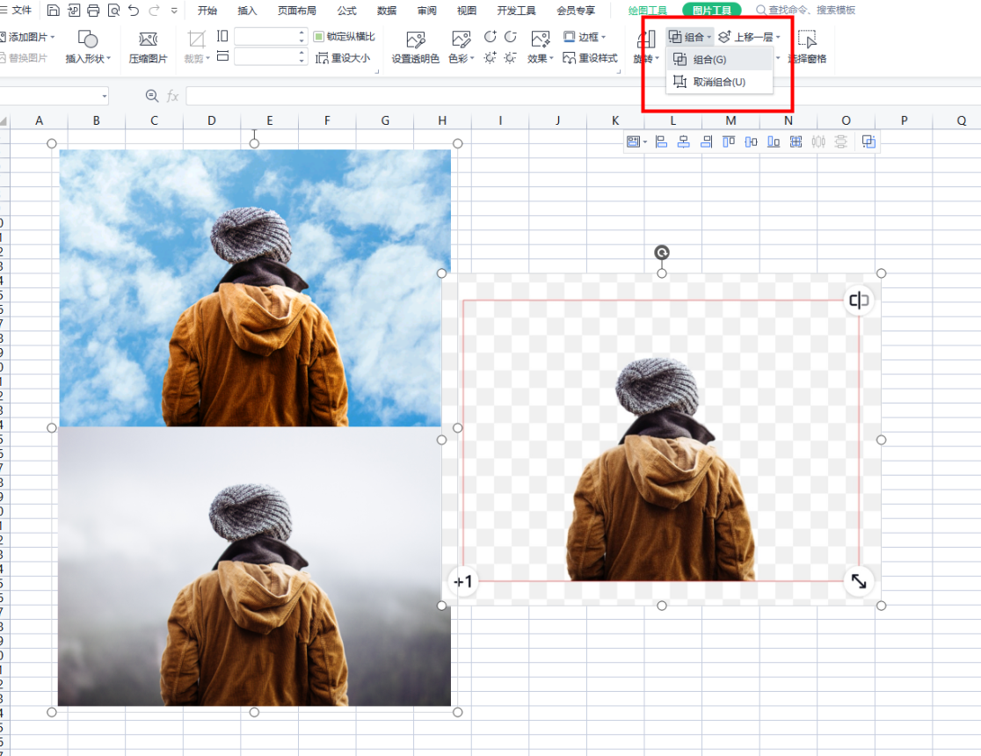Click the 重设样式 button
The image size is (981, 756).
(590, 58)
